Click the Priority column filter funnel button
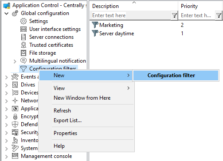223x161 pixels. (x=219, y=15)
